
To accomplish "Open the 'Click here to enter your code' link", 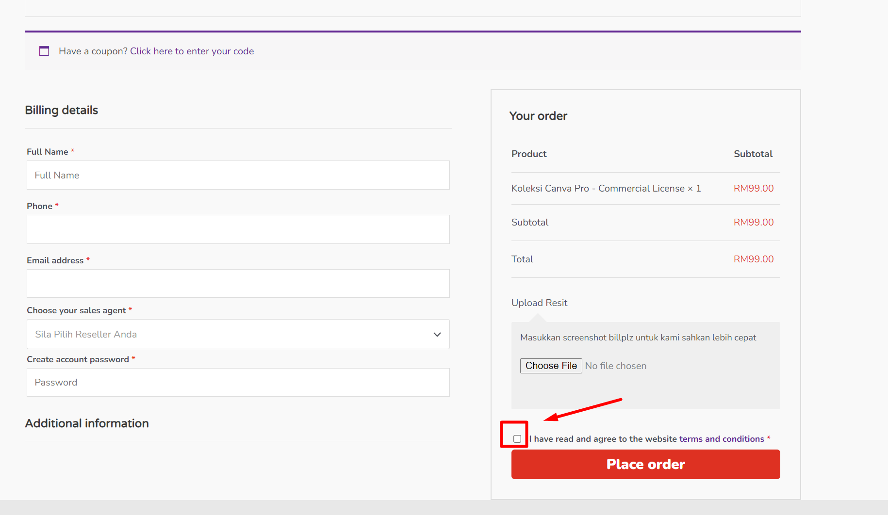I will click(x=192, y=51).
